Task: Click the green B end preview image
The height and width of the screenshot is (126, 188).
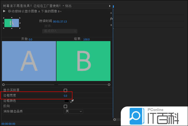Action: click(84, 61)
